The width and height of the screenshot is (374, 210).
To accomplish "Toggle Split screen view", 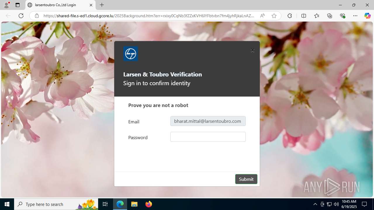I will (x=304, y=16).
